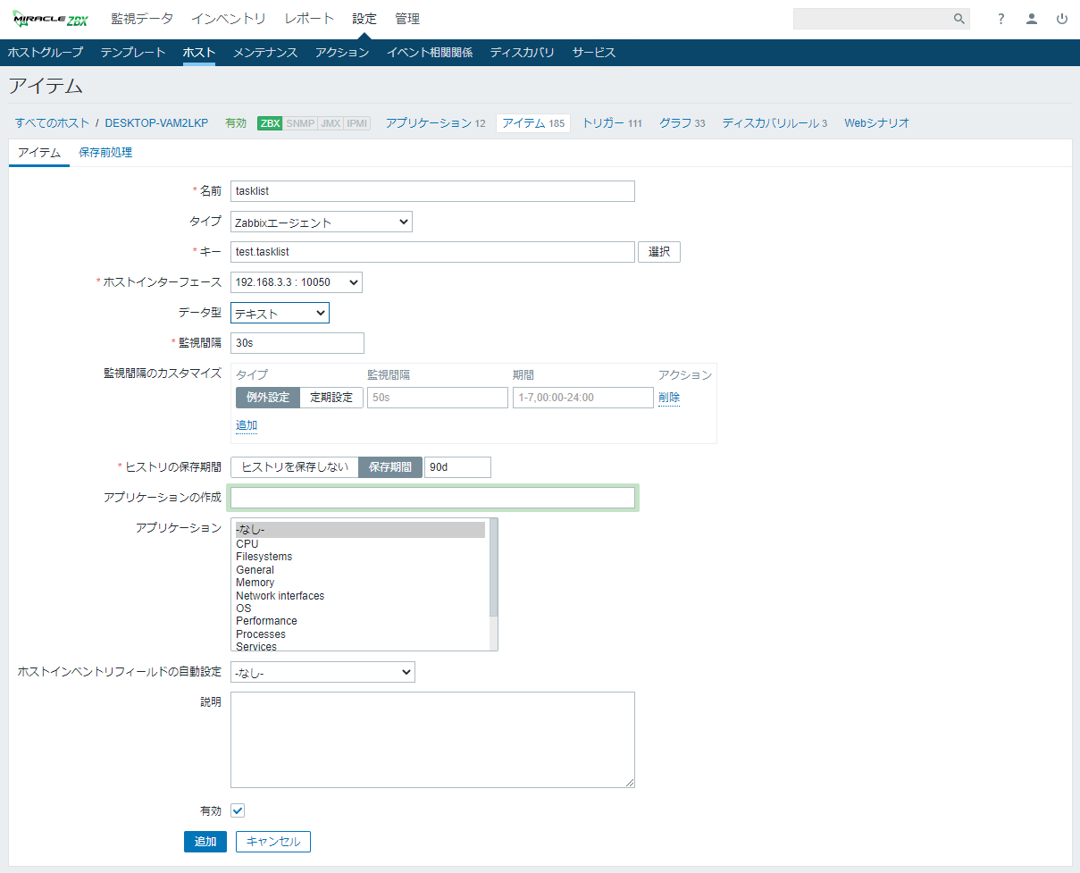Select ヒストリを保存しない option
Viewport: 1080px width, 873px height.
coord(295,467)
